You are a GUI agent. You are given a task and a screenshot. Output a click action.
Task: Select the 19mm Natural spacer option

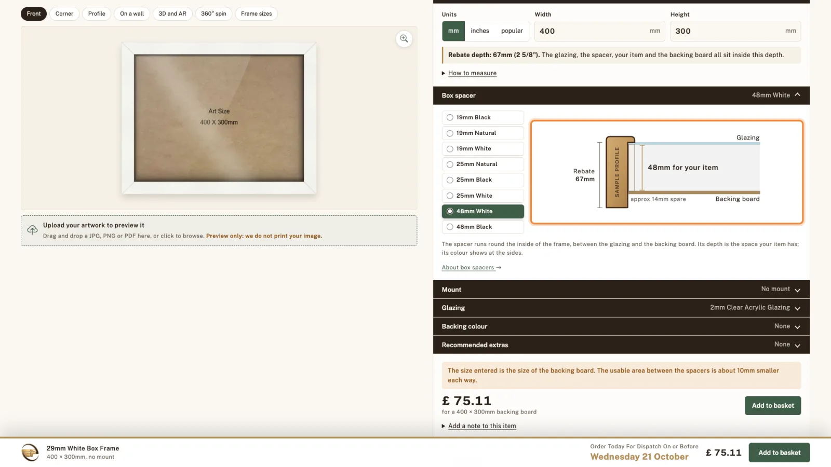click(x=483, y=133)
